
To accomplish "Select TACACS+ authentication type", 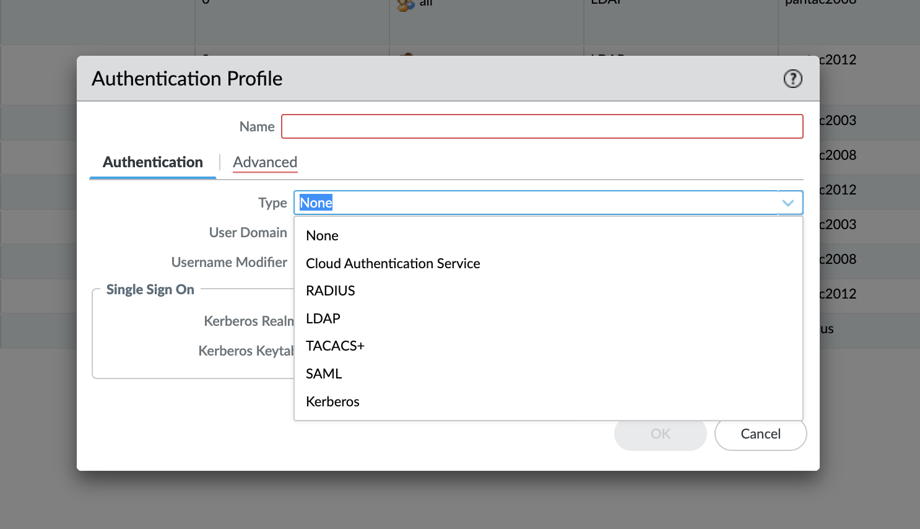I will click(335, 346).
